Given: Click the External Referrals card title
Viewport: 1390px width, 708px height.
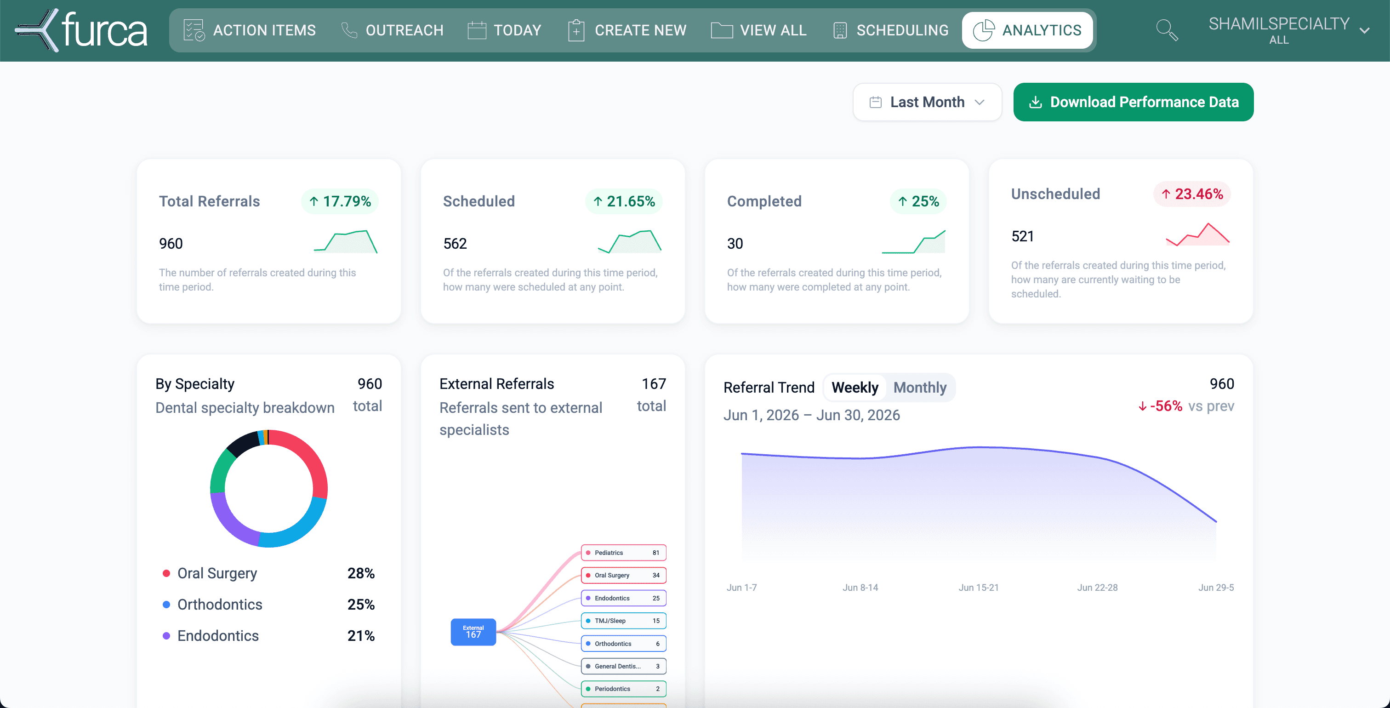Looking at the screenshot, I should [x=496, y=384].
